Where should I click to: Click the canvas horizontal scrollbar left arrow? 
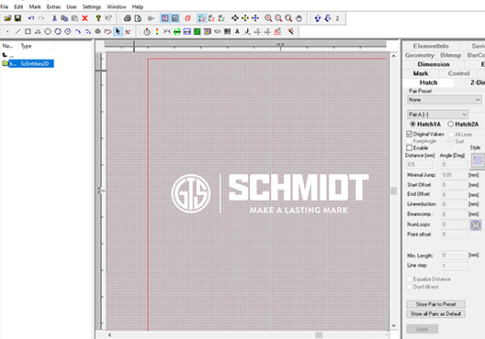point(110,334)
